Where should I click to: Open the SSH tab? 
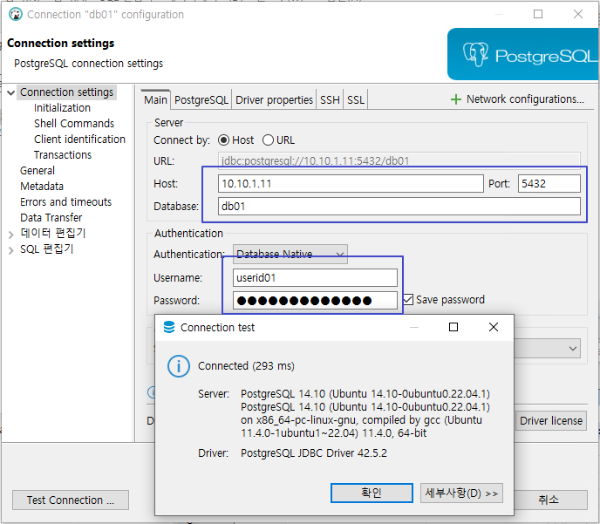330,99
